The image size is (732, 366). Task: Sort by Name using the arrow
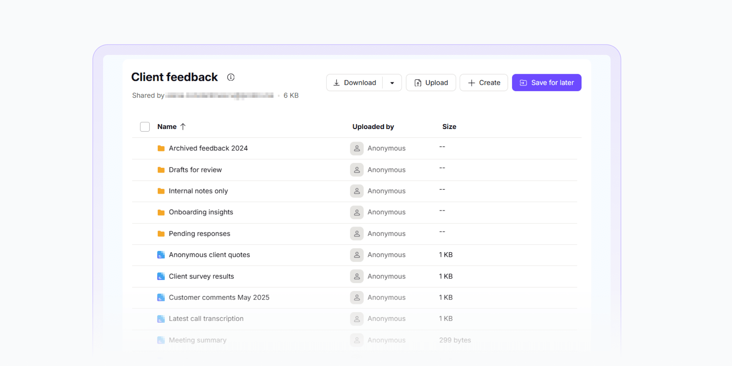[x=183, y=127]
